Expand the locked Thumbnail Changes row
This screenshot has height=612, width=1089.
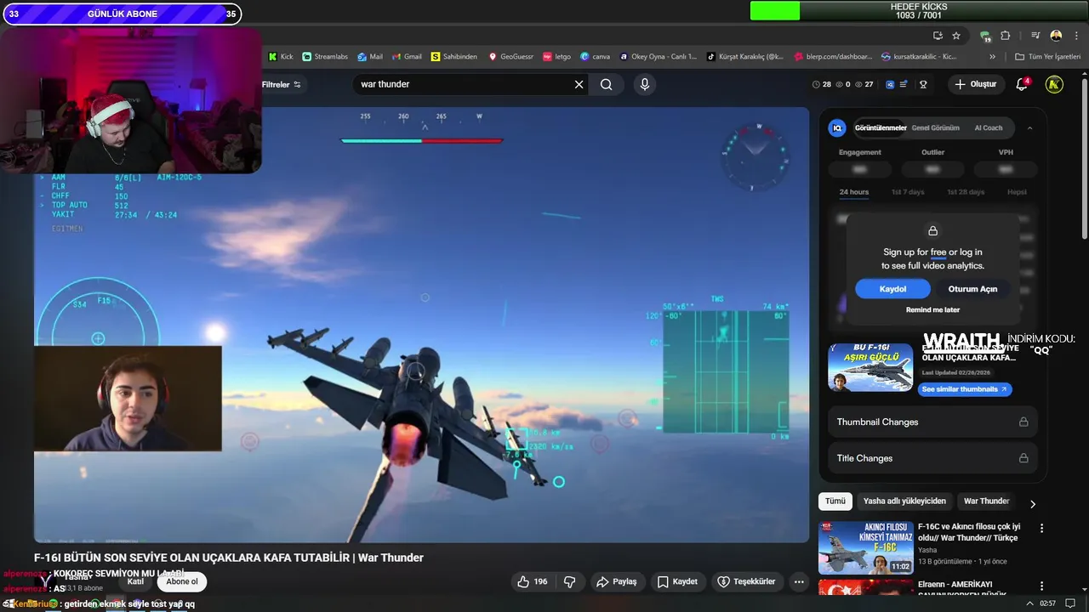(x=932, y=422)
